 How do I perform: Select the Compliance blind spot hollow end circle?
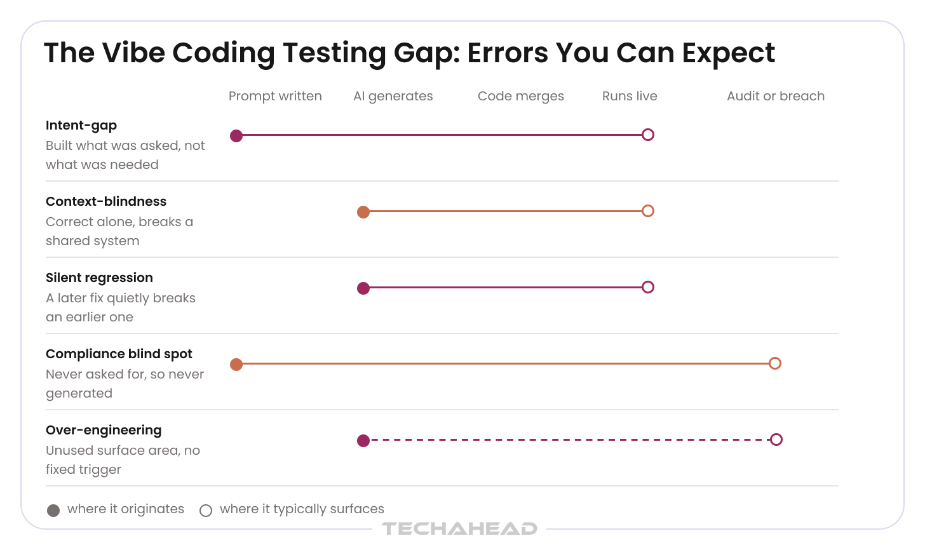[x=775, y=363]
